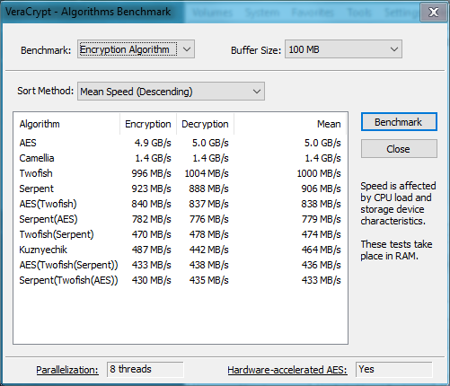Click Serpent mean speed 906 MB/s
This screenshot has height=386, width=450.
click(321, 189)
